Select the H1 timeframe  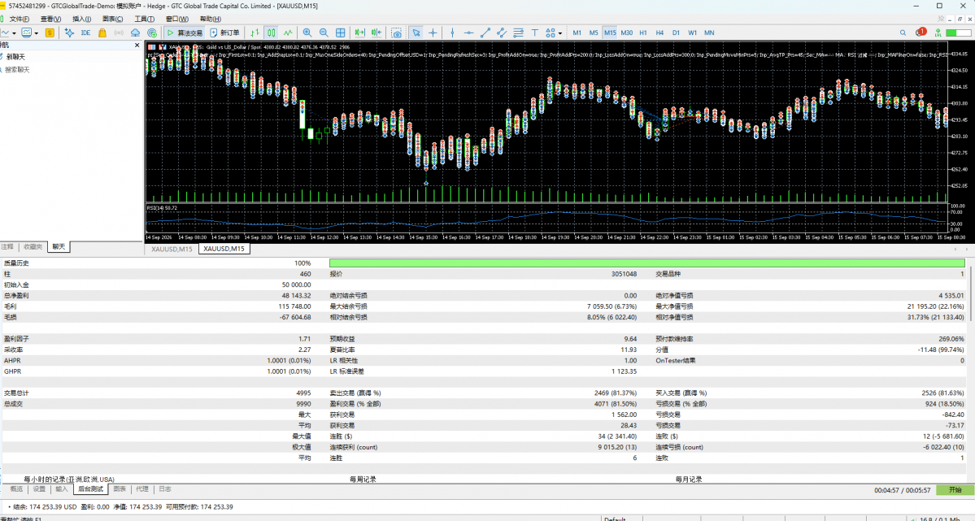643,33
